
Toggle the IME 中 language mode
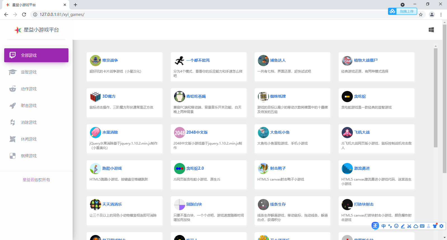coord(384,226)
